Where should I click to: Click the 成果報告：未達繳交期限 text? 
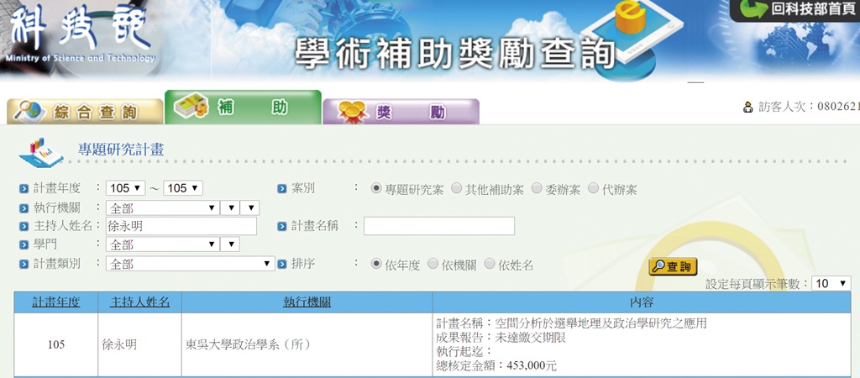point(501,338)
